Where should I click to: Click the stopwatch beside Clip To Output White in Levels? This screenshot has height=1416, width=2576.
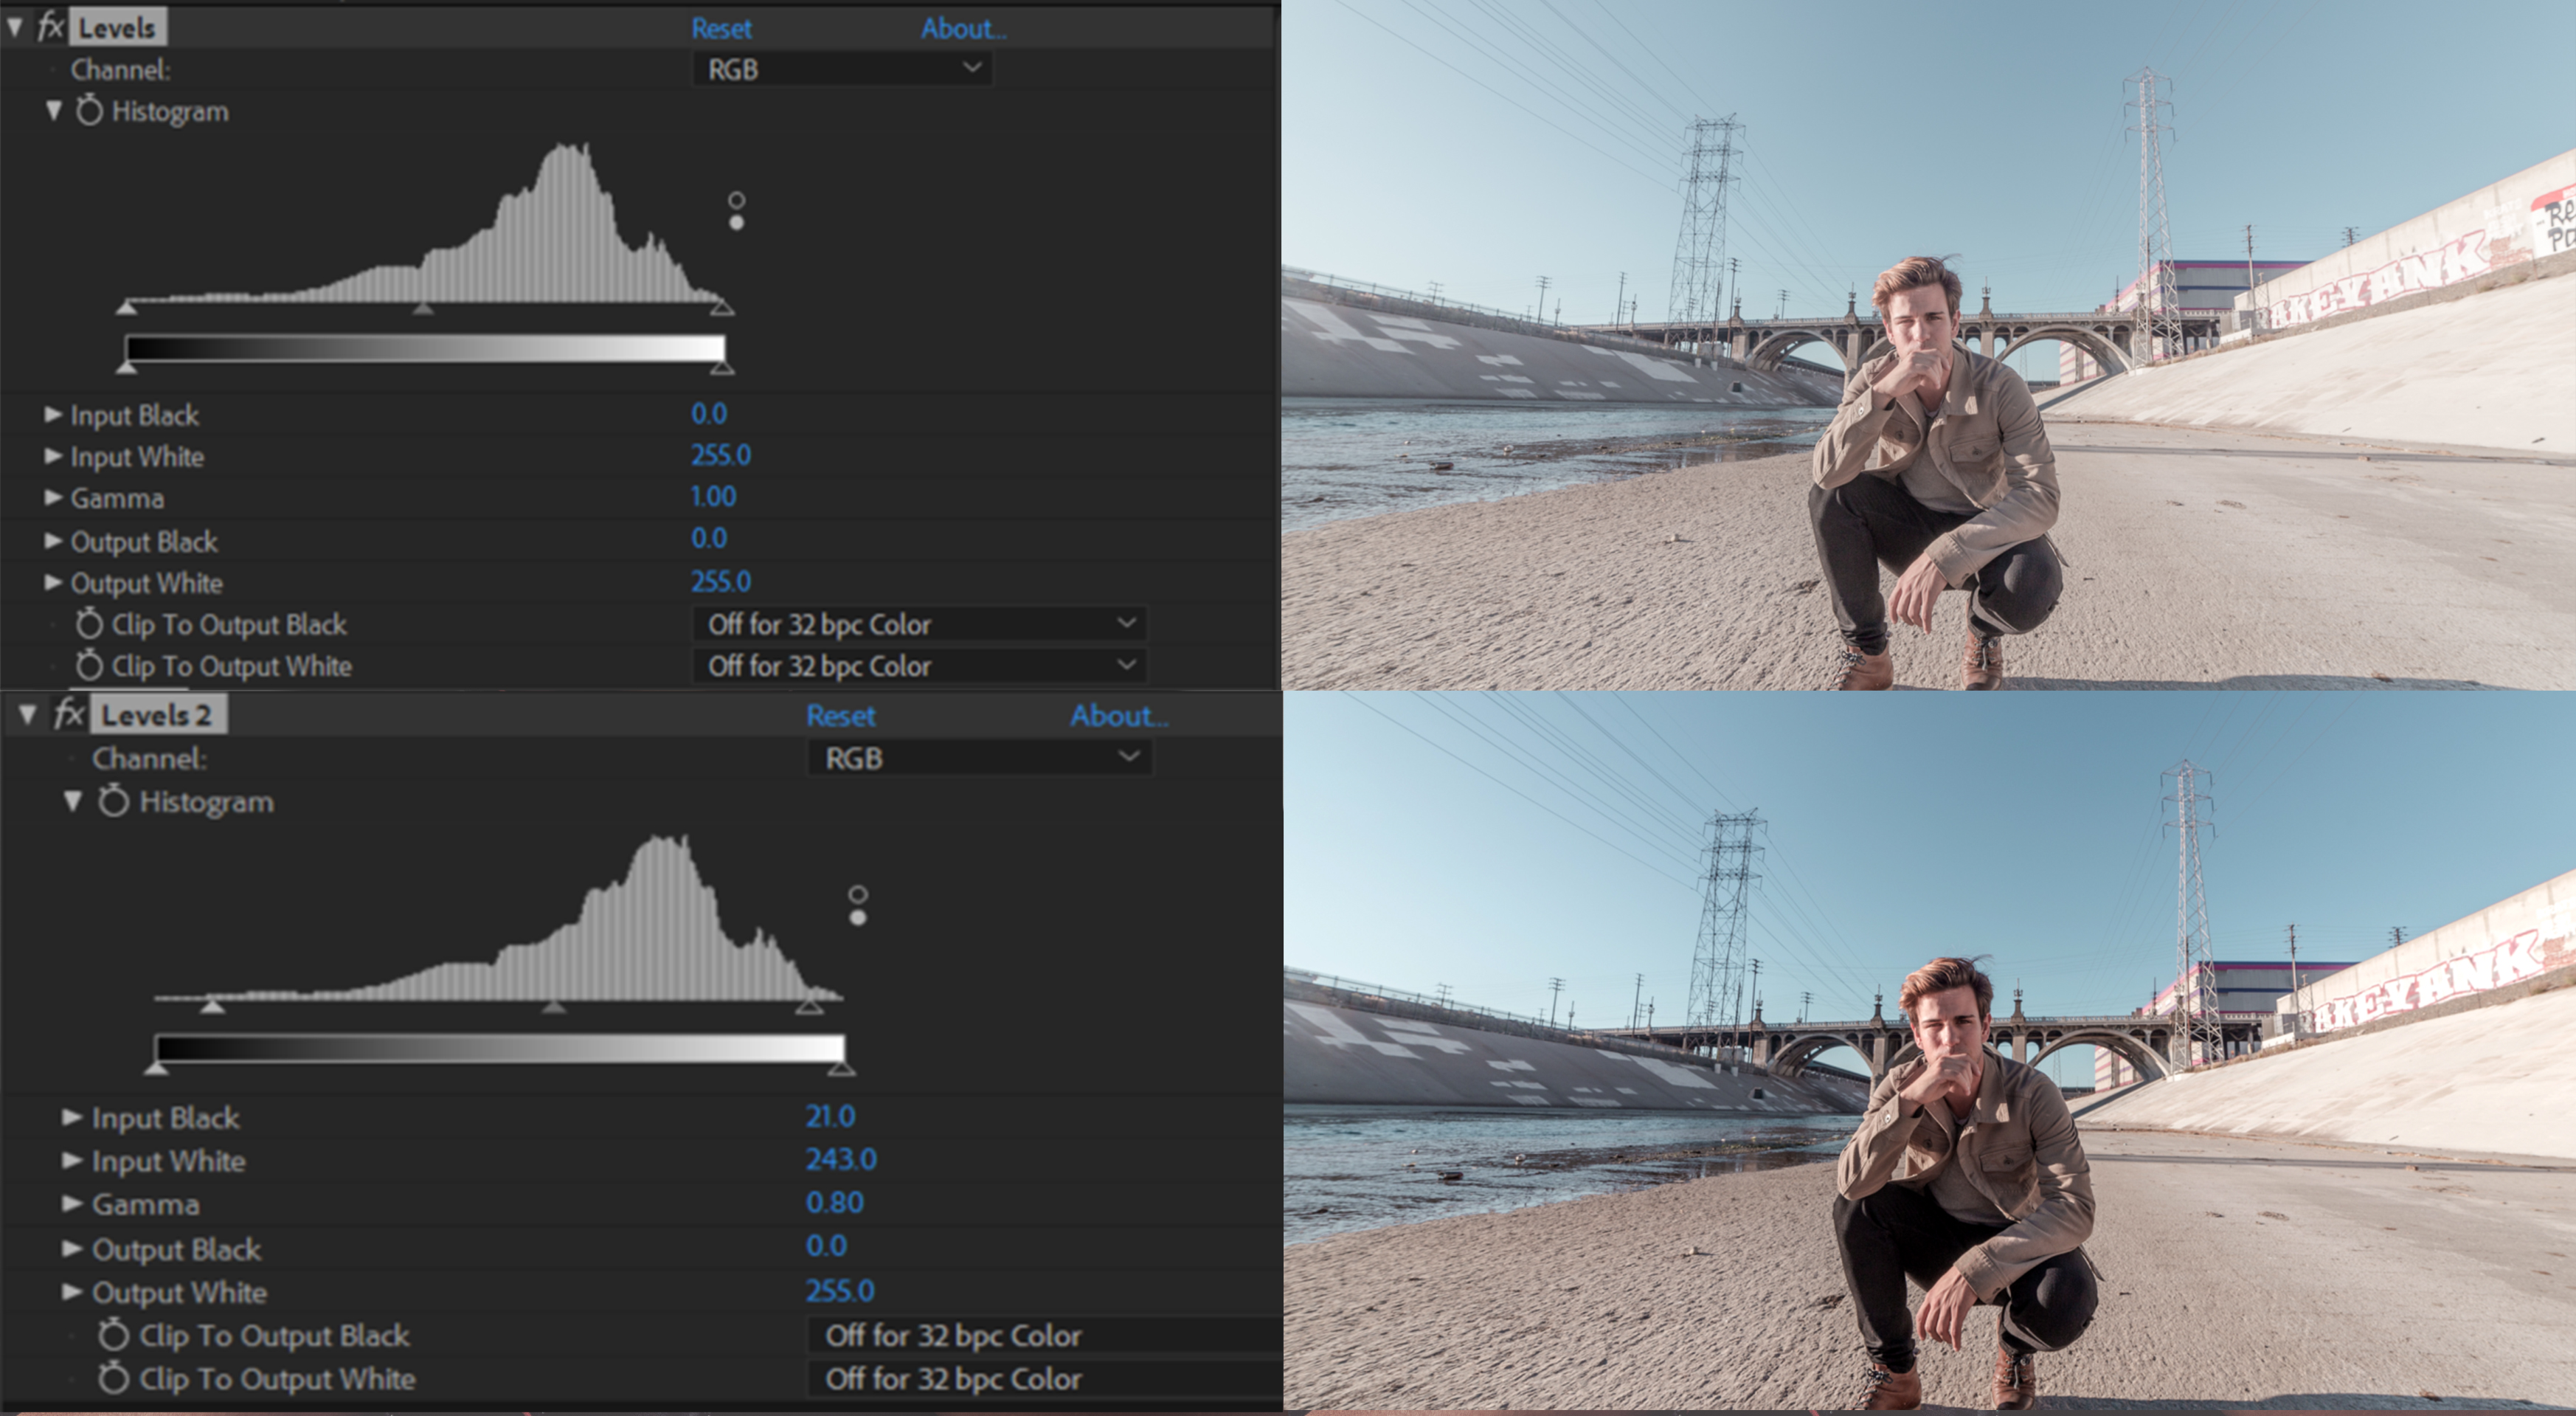pos(90,666)
